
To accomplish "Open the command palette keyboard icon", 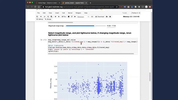I will [92, 17].
